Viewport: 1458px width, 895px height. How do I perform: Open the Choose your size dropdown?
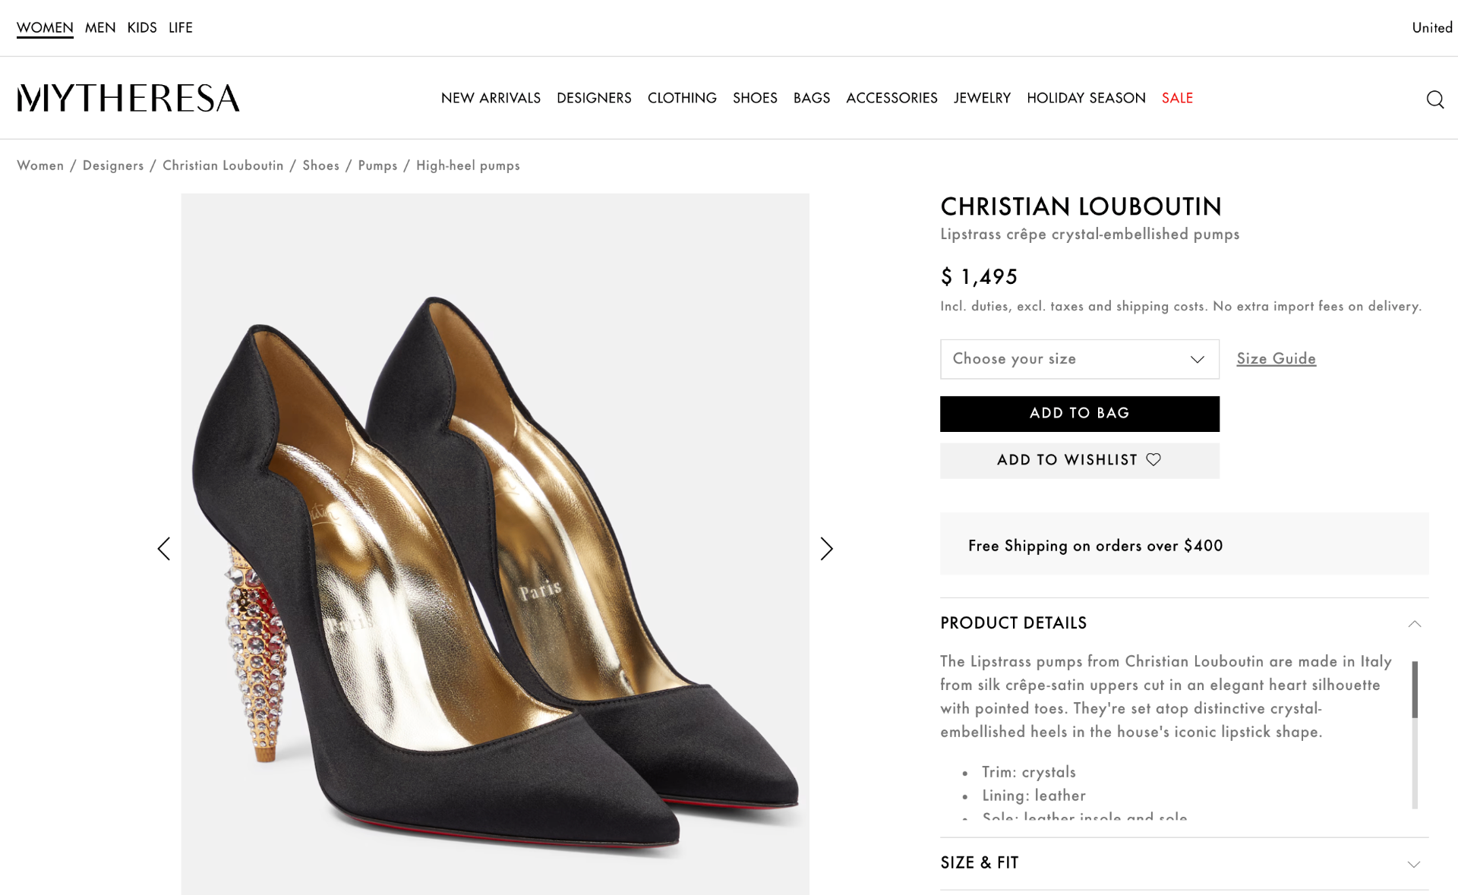pos(1079,358)
